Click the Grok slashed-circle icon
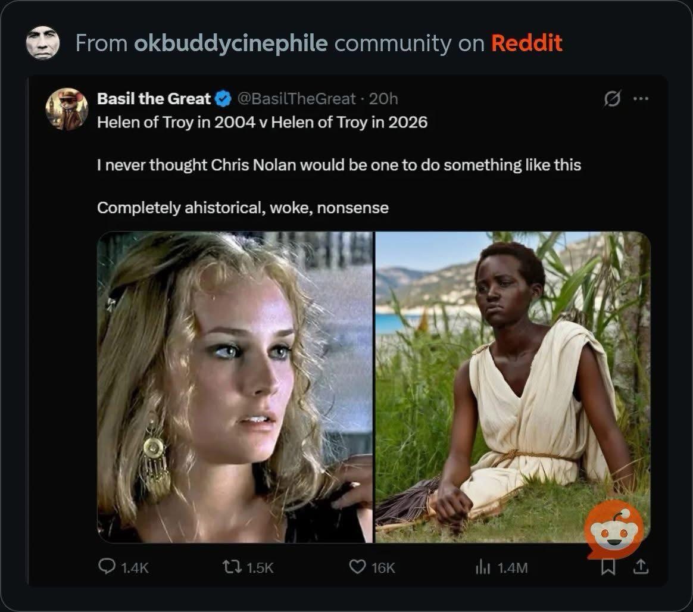Image resolution: width=693 pixels, height=612 pixels. pyautogui.click(x=612, y=99)
